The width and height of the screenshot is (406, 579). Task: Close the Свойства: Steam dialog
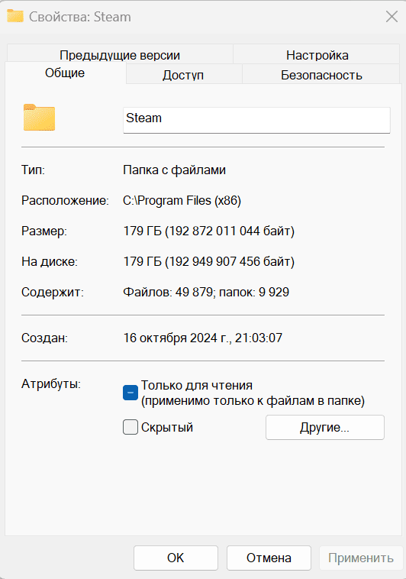(391, 17)
